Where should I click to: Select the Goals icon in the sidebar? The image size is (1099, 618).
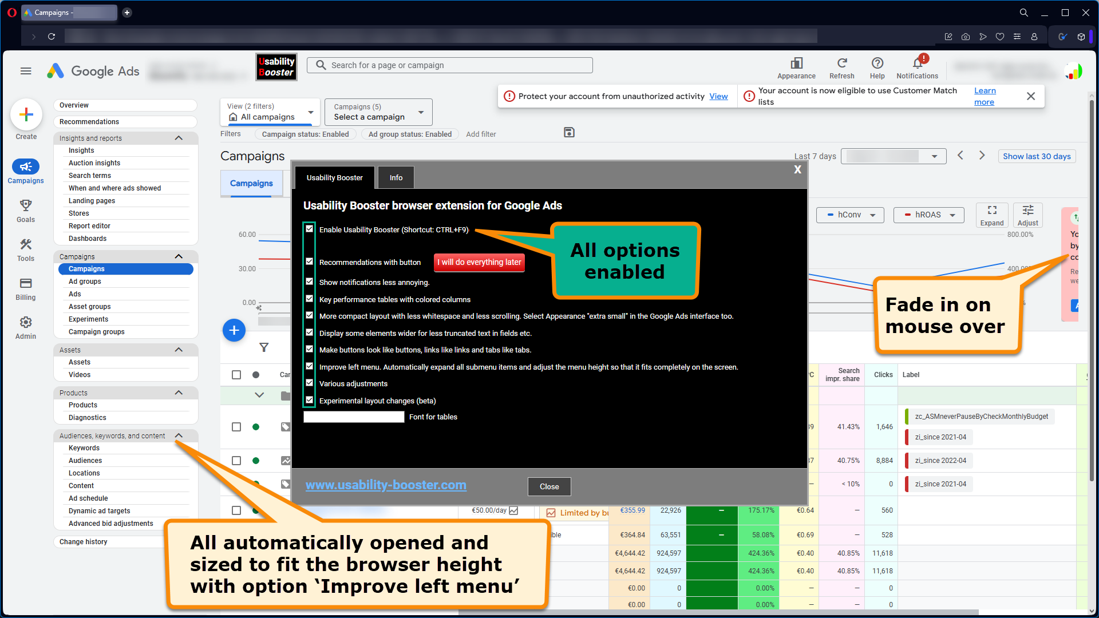tap(25, 206)
